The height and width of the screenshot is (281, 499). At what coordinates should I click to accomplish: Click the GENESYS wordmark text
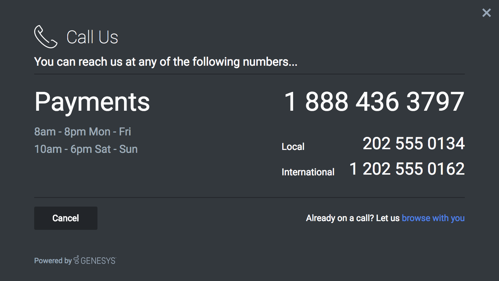click(x=98, y=261)
